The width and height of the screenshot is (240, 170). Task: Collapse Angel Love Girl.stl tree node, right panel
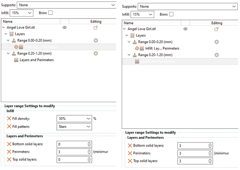pos(124,29)
